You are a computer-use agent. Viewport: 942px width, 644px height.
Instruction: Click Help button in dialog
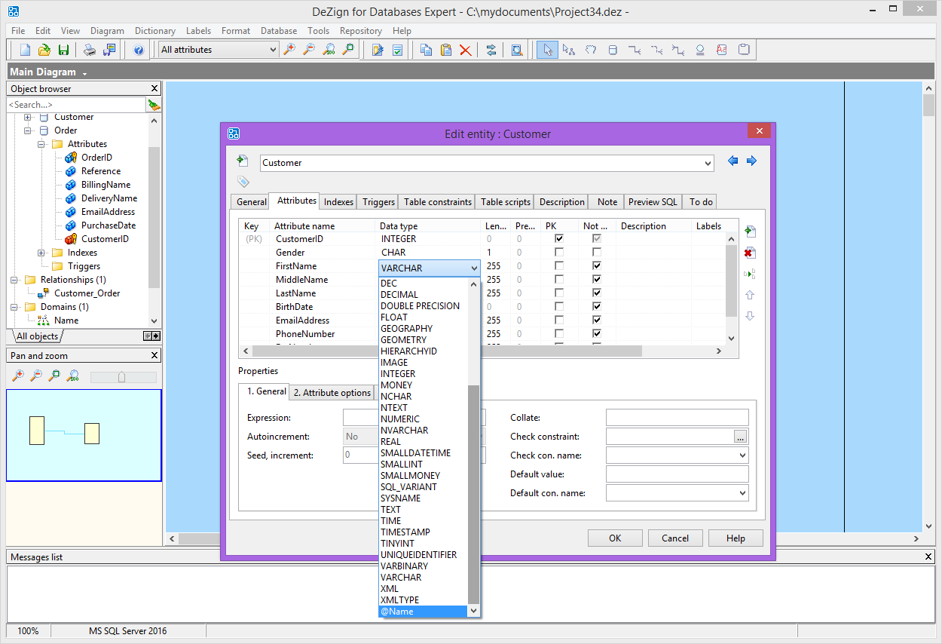tap(736, 538)
